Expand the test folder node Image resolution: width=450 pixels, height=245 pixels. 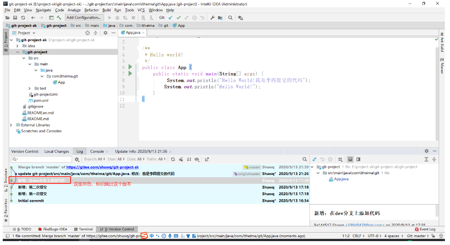pyautogui.click(x=30, y=88)
